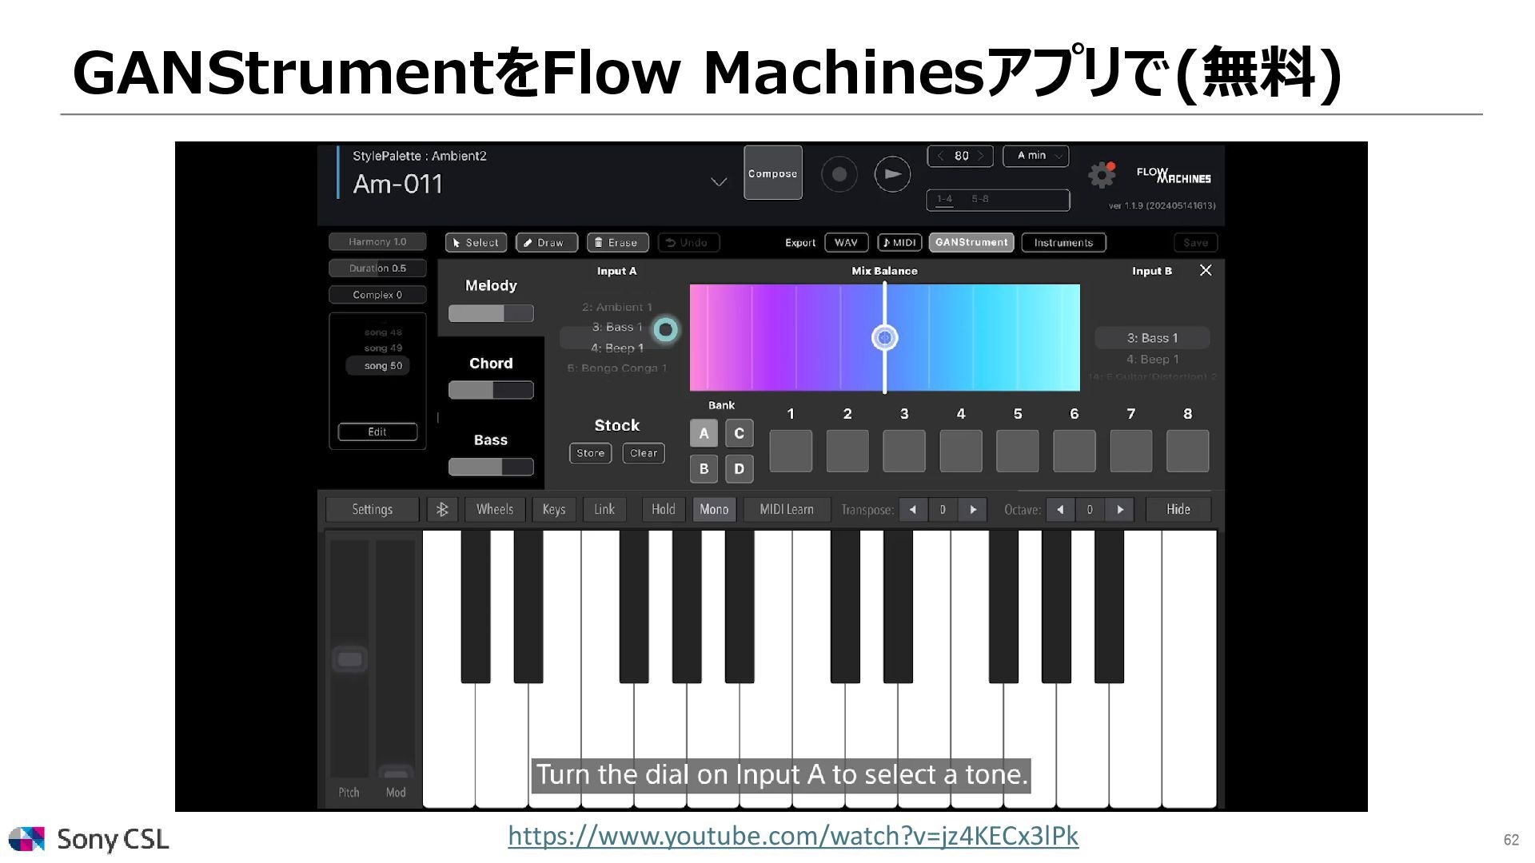Click the play button

(x=892, y=174)
